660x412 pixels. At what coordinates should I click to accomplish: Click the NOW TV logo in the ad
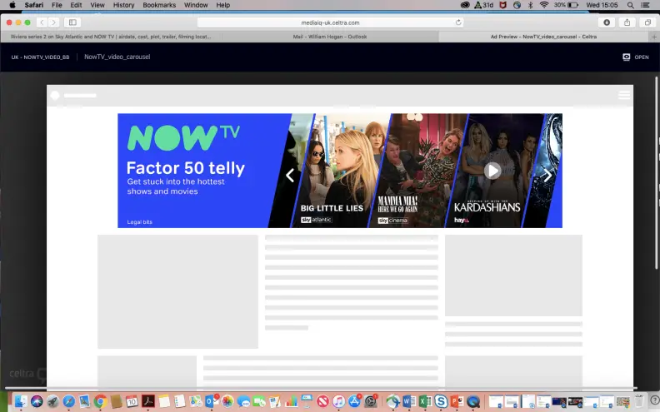183,137
